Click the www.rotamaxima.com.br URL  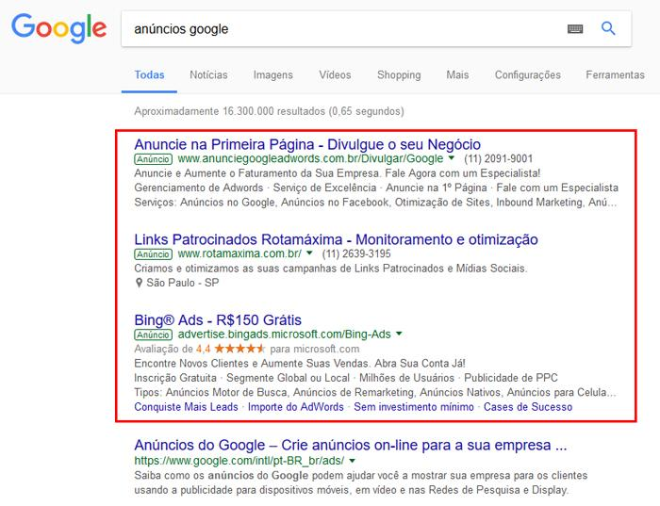pos(239,253)
